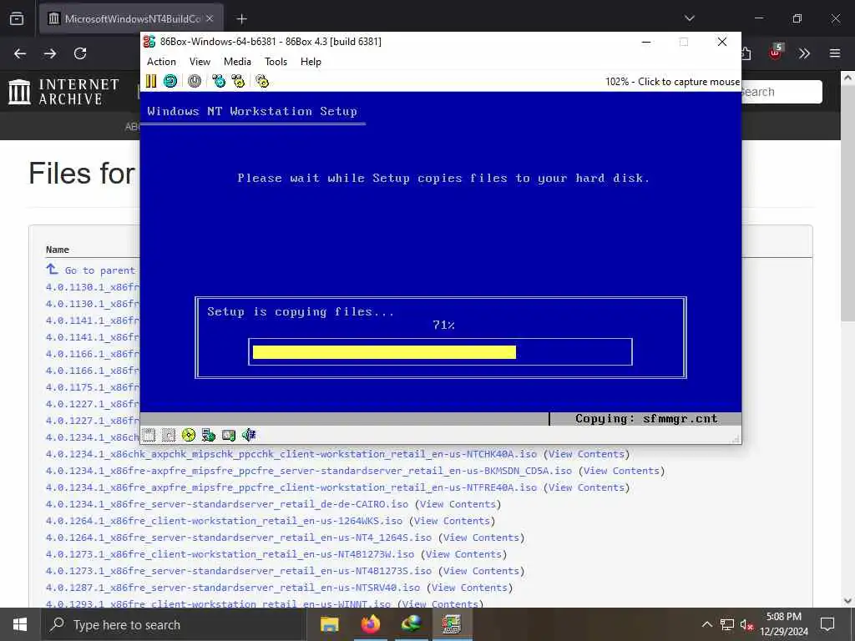
Task: Open 86Box settings gear icon
Action: coord(262,81)
